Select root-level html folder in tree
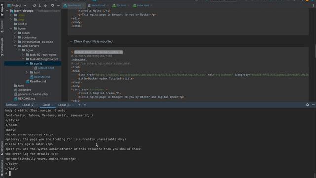 coord(21,86)
